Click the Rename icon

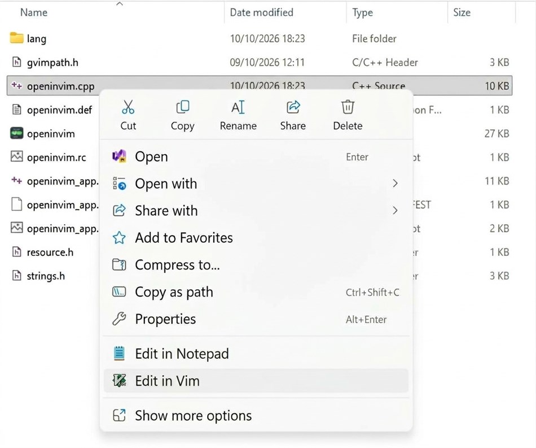pyautogui.click(x=238, y=107)
